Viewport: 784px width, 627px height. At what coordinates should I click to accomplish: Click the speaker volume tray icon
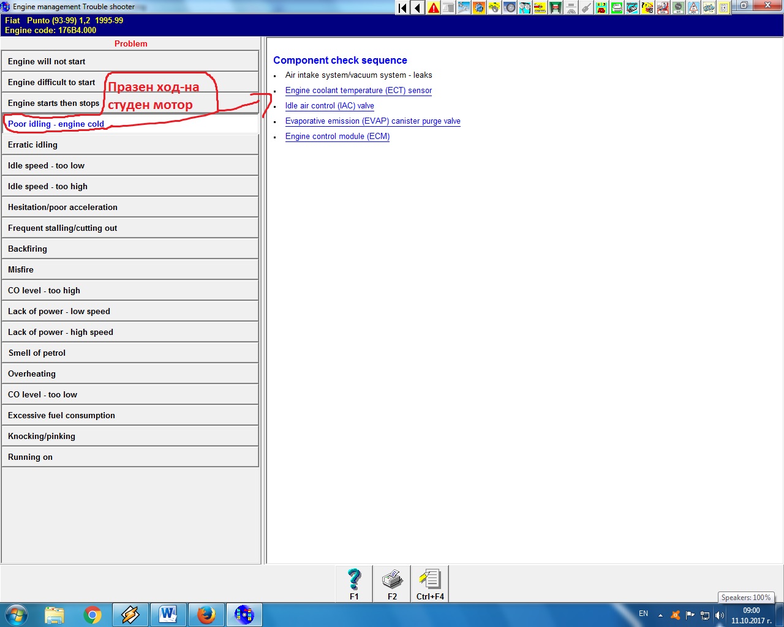(720, 615)
